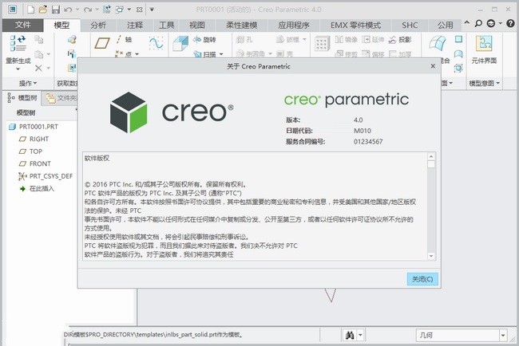Click the quick-access Windows switch icon

119,10
